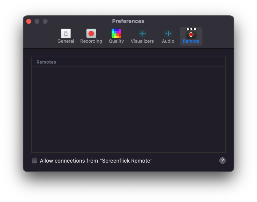Select the Visualizers waveform tab

pos(142,36)
